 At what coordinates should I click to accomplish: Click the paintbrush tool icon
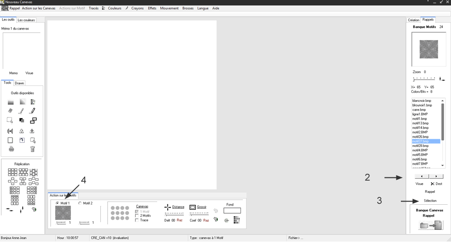pos(21,111)
